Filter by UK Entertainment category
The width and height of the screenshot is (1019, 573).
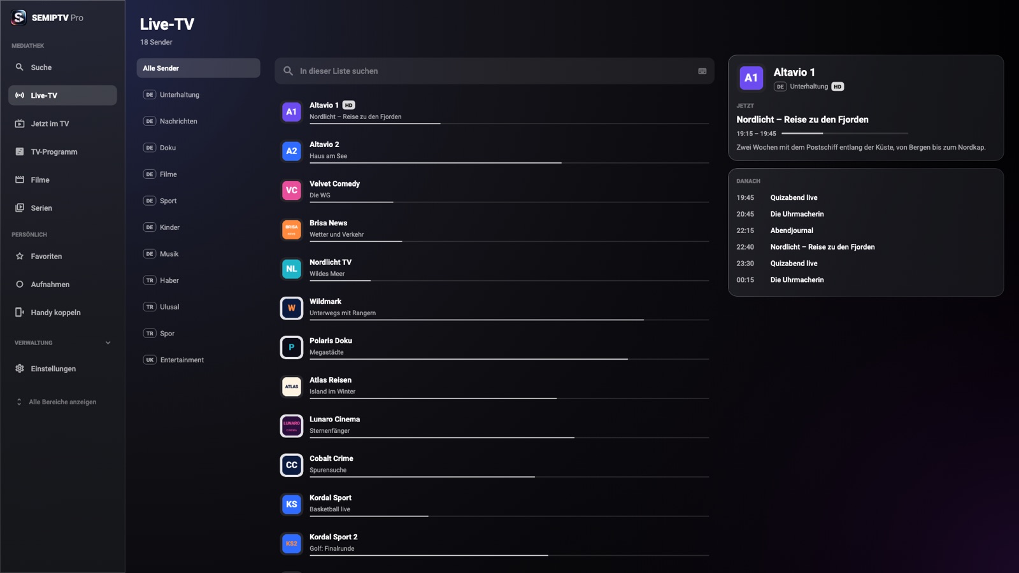tap(198, 360)
